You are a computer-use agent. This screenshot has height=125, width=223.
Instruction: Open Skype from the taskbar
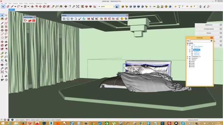(183, 123)
